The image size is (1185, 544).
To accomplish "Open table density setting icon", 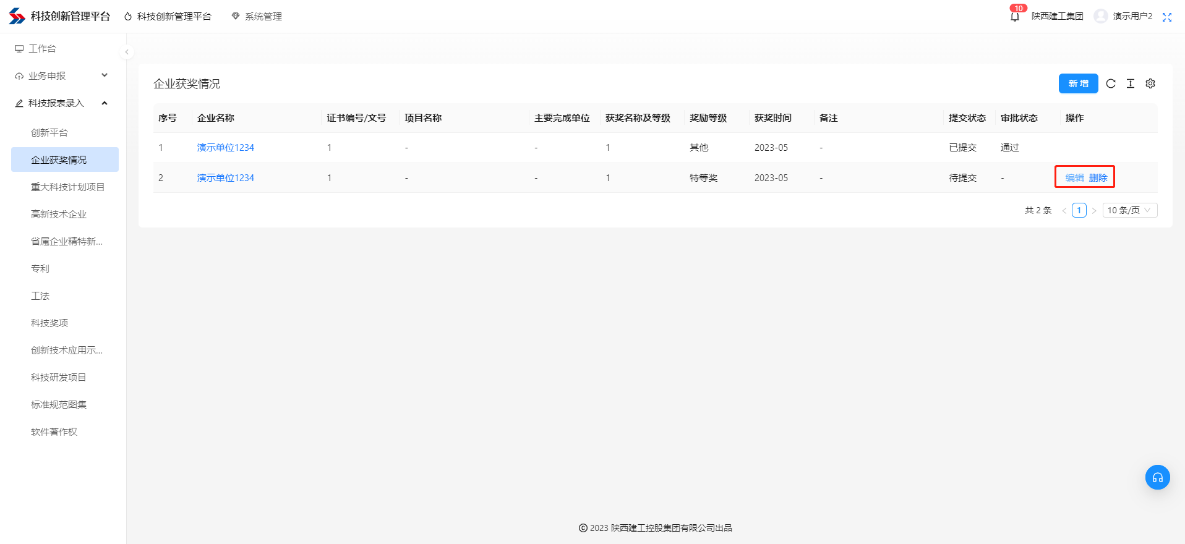I will point(1131,83).
